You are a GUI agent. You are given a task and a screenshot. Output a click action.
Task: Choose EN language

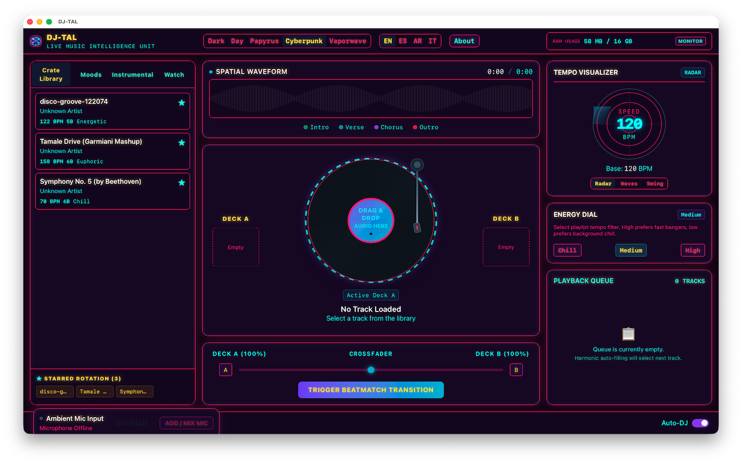(x=388, y=41)
